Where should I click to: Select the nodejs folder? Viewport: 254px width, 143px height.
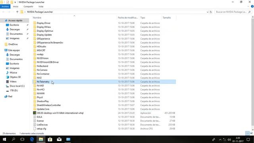point(40,54)
